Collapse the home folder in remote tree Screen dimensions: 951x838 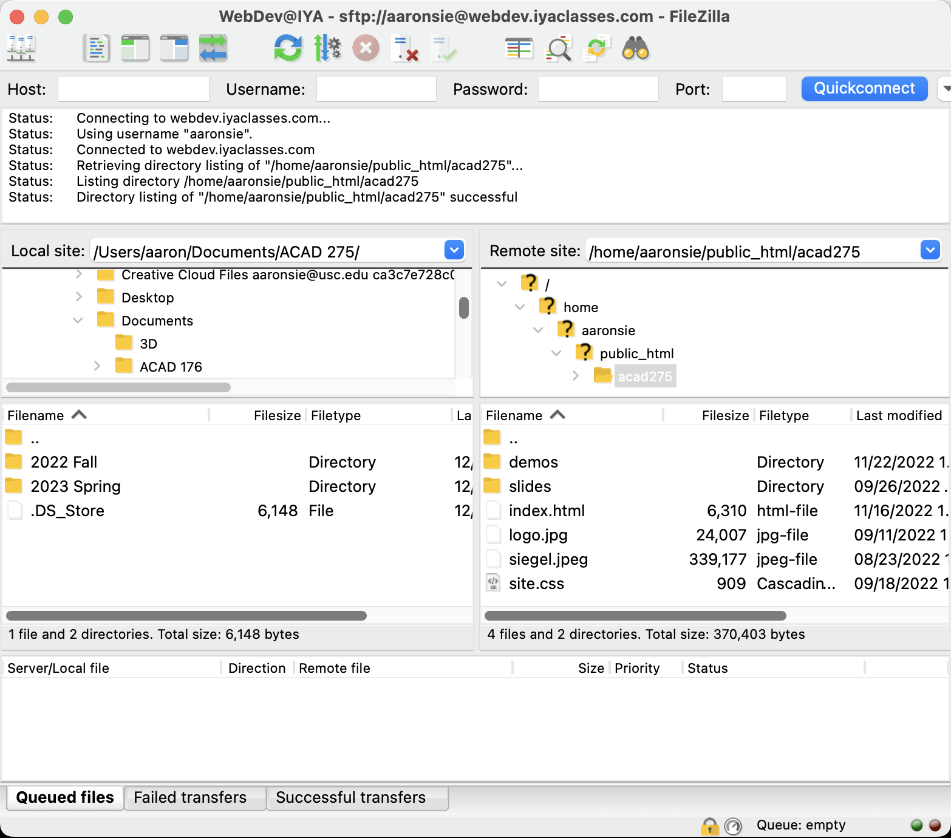coord(520,307)
